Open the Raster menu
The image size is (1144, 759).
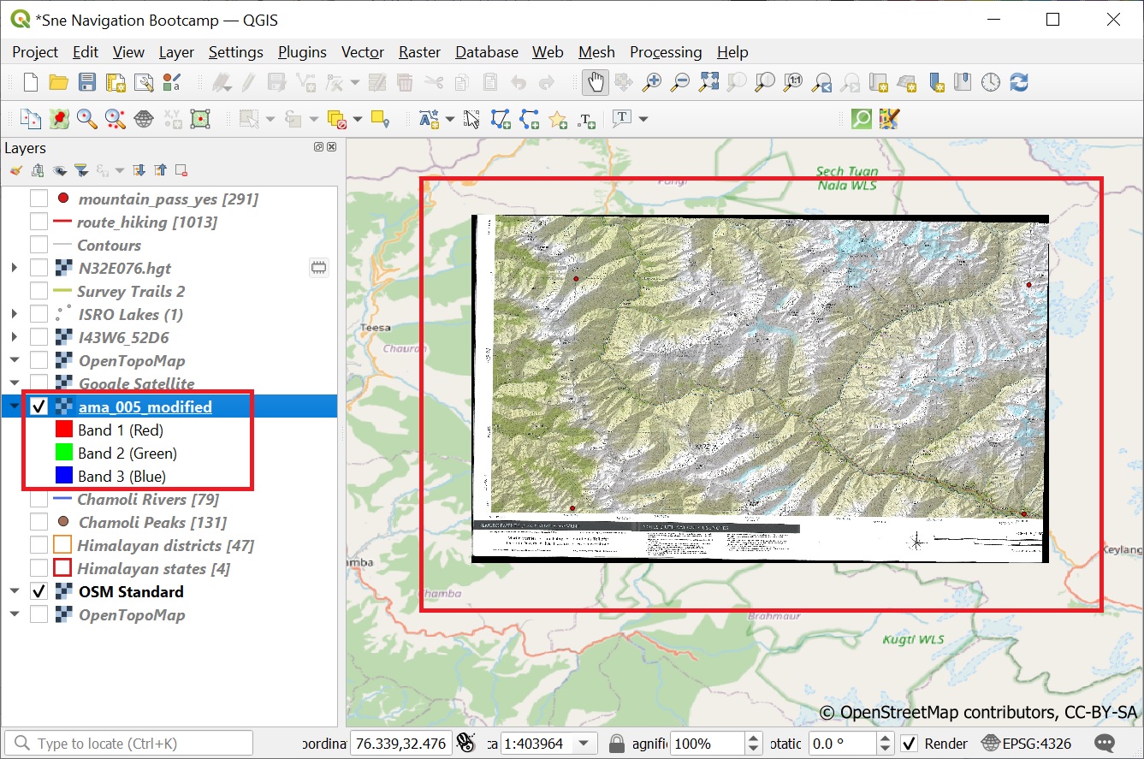[419, 52]
